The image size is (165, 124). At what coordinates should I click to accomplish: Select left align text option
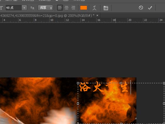tap(60, 8)
